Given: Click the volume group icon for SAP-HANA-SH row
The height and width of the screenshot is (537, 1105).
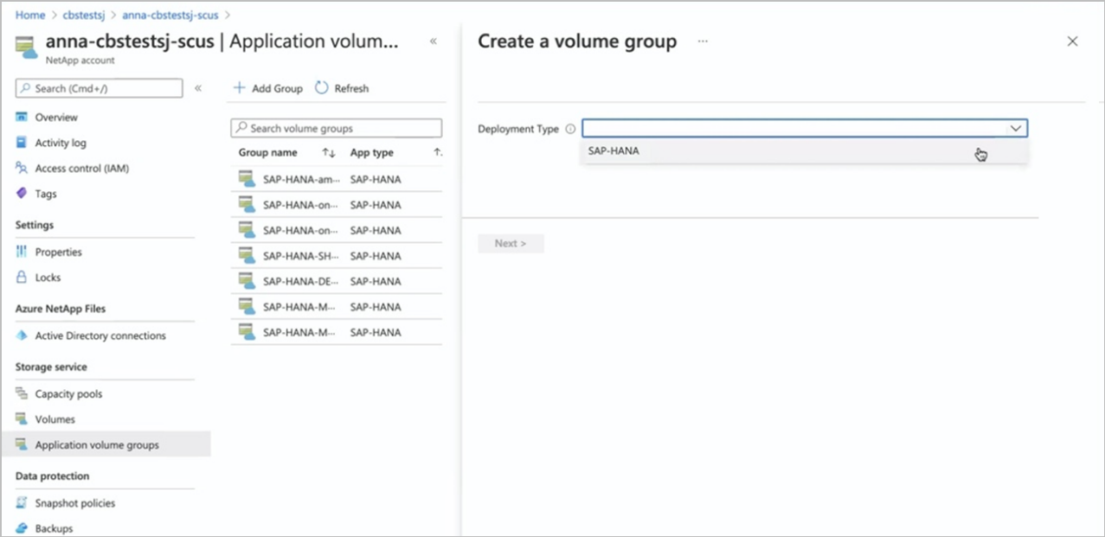Looking at the screenshot, I should (x=247, y=256).
